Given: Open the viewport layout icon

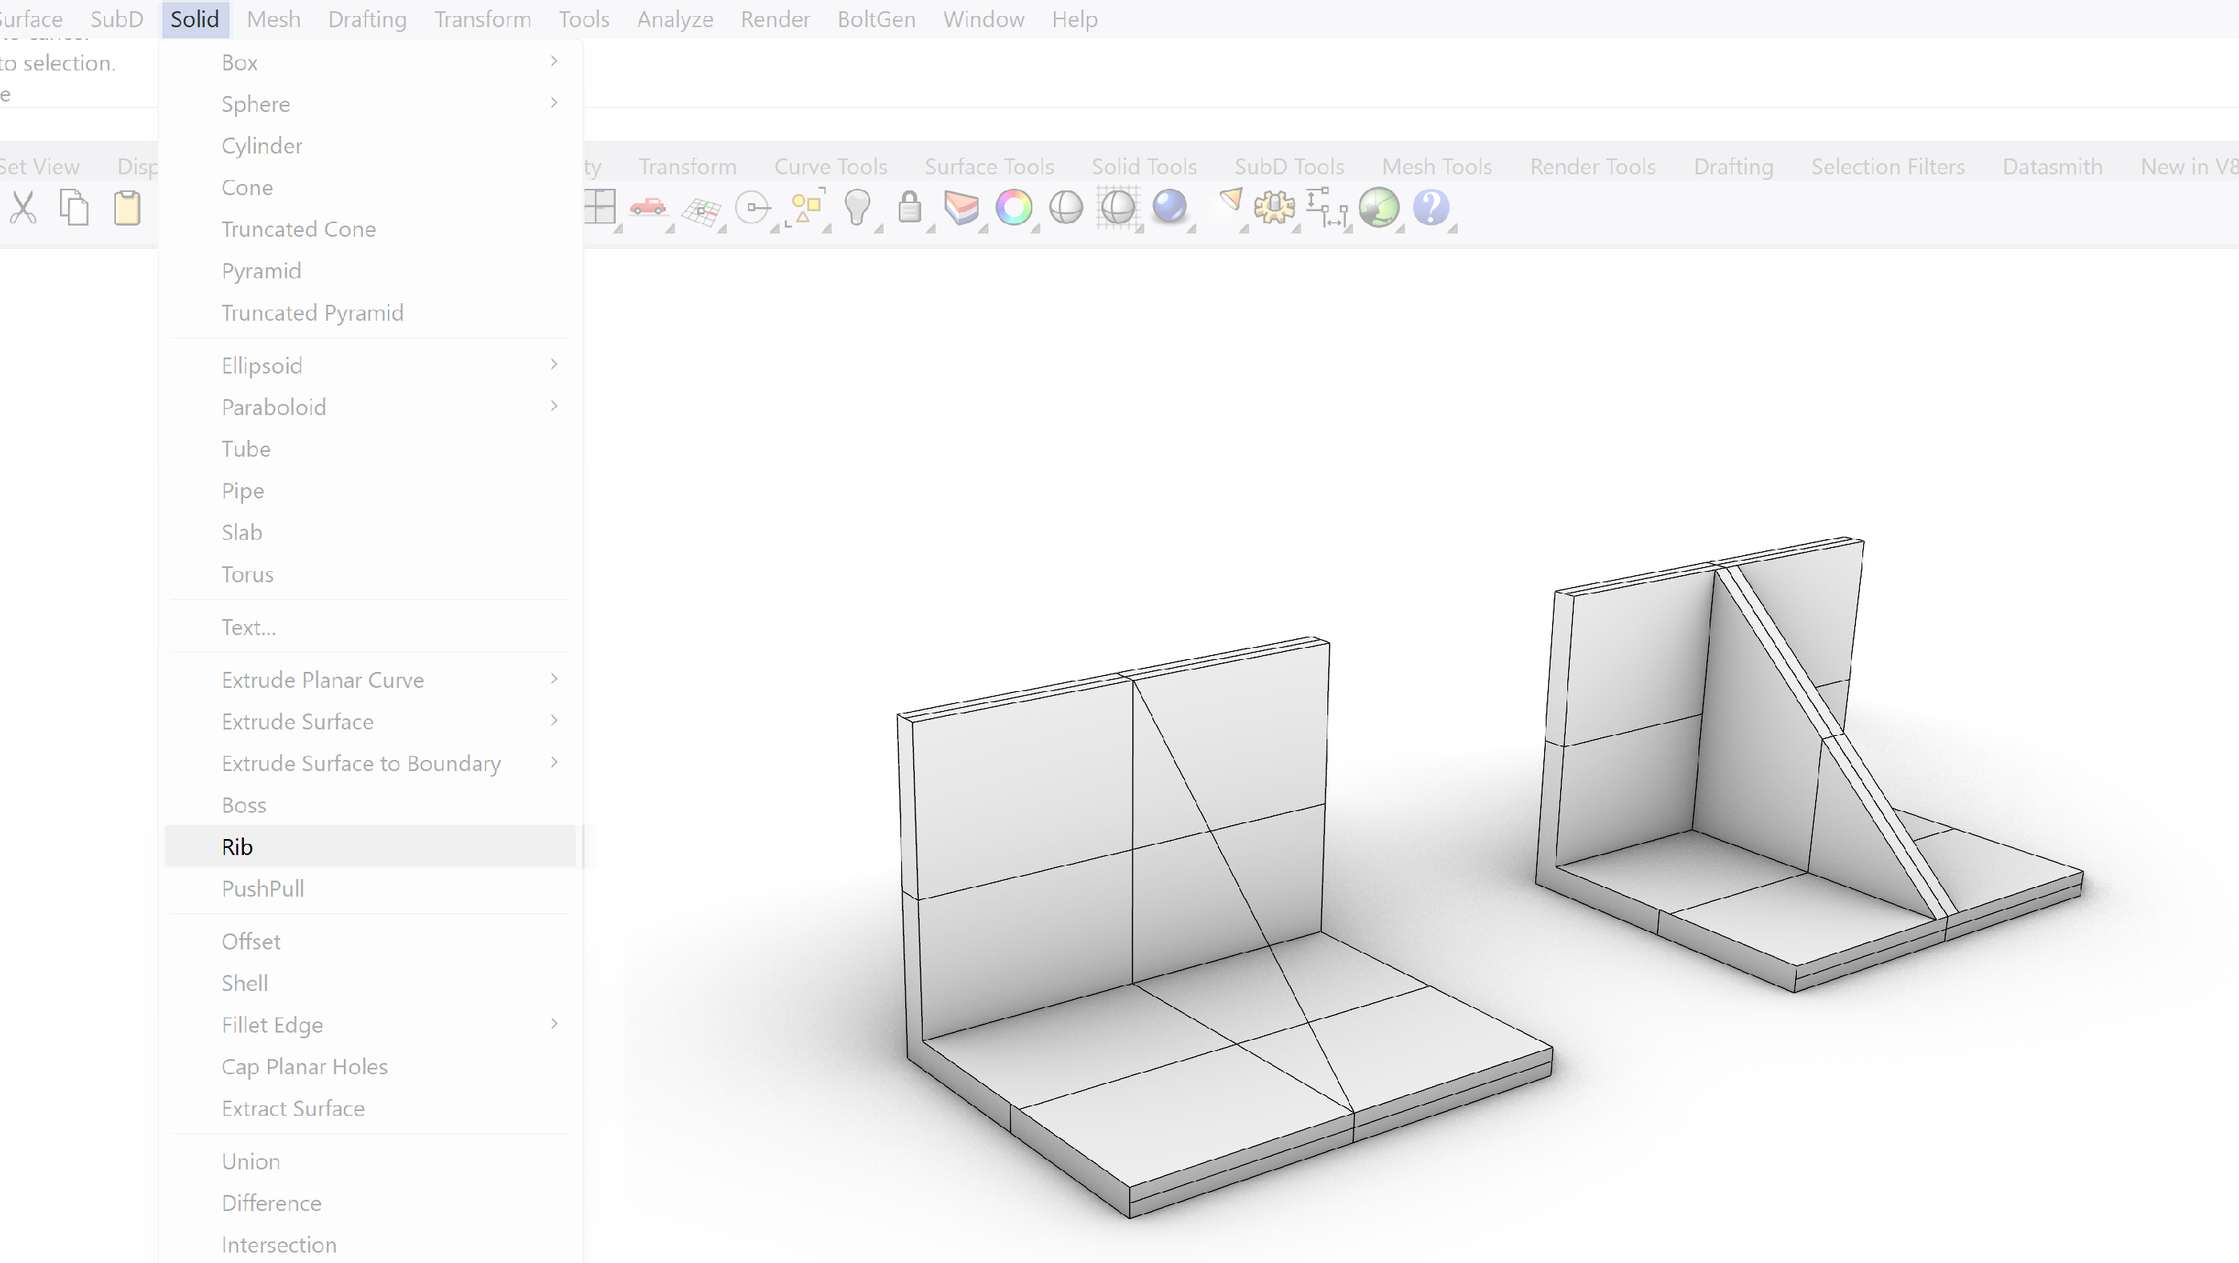Looking at the screenshot, I should pos(601,209).
